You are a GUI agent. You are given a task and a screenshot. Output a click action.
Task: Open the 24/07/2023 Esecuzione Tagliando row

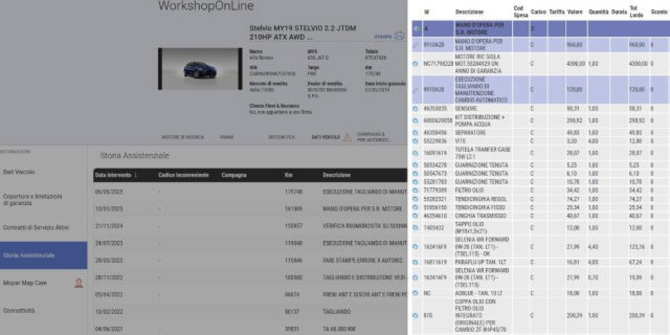pyautogui.click(x=250, y=243)
